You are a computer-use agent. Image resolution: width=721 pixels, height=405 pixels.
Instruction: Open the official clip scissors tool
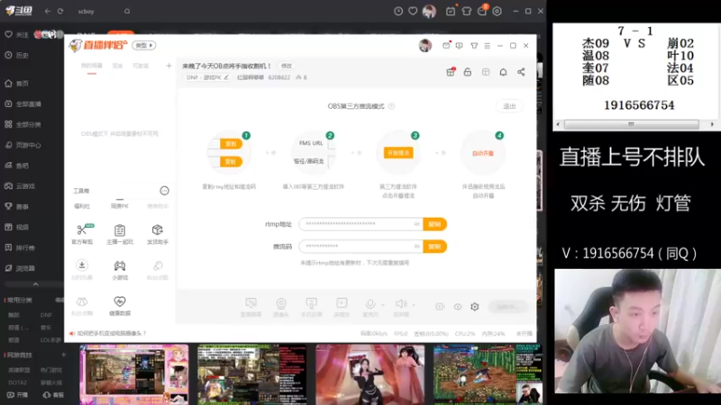point(82,233)
